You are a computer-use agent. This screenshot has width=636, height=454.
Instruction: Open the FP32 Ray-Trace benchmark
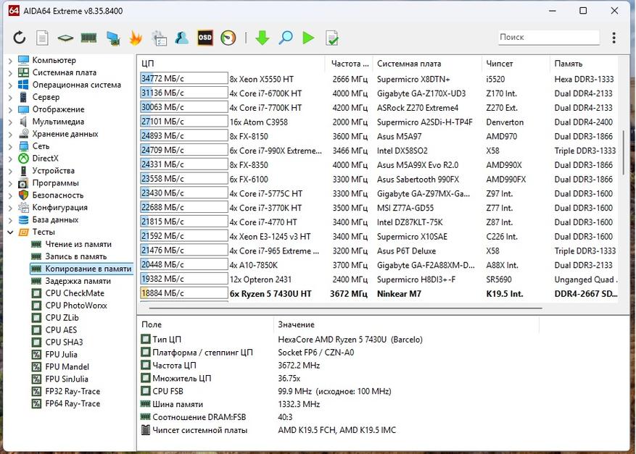pyautogui.click(x=73, y=391)
